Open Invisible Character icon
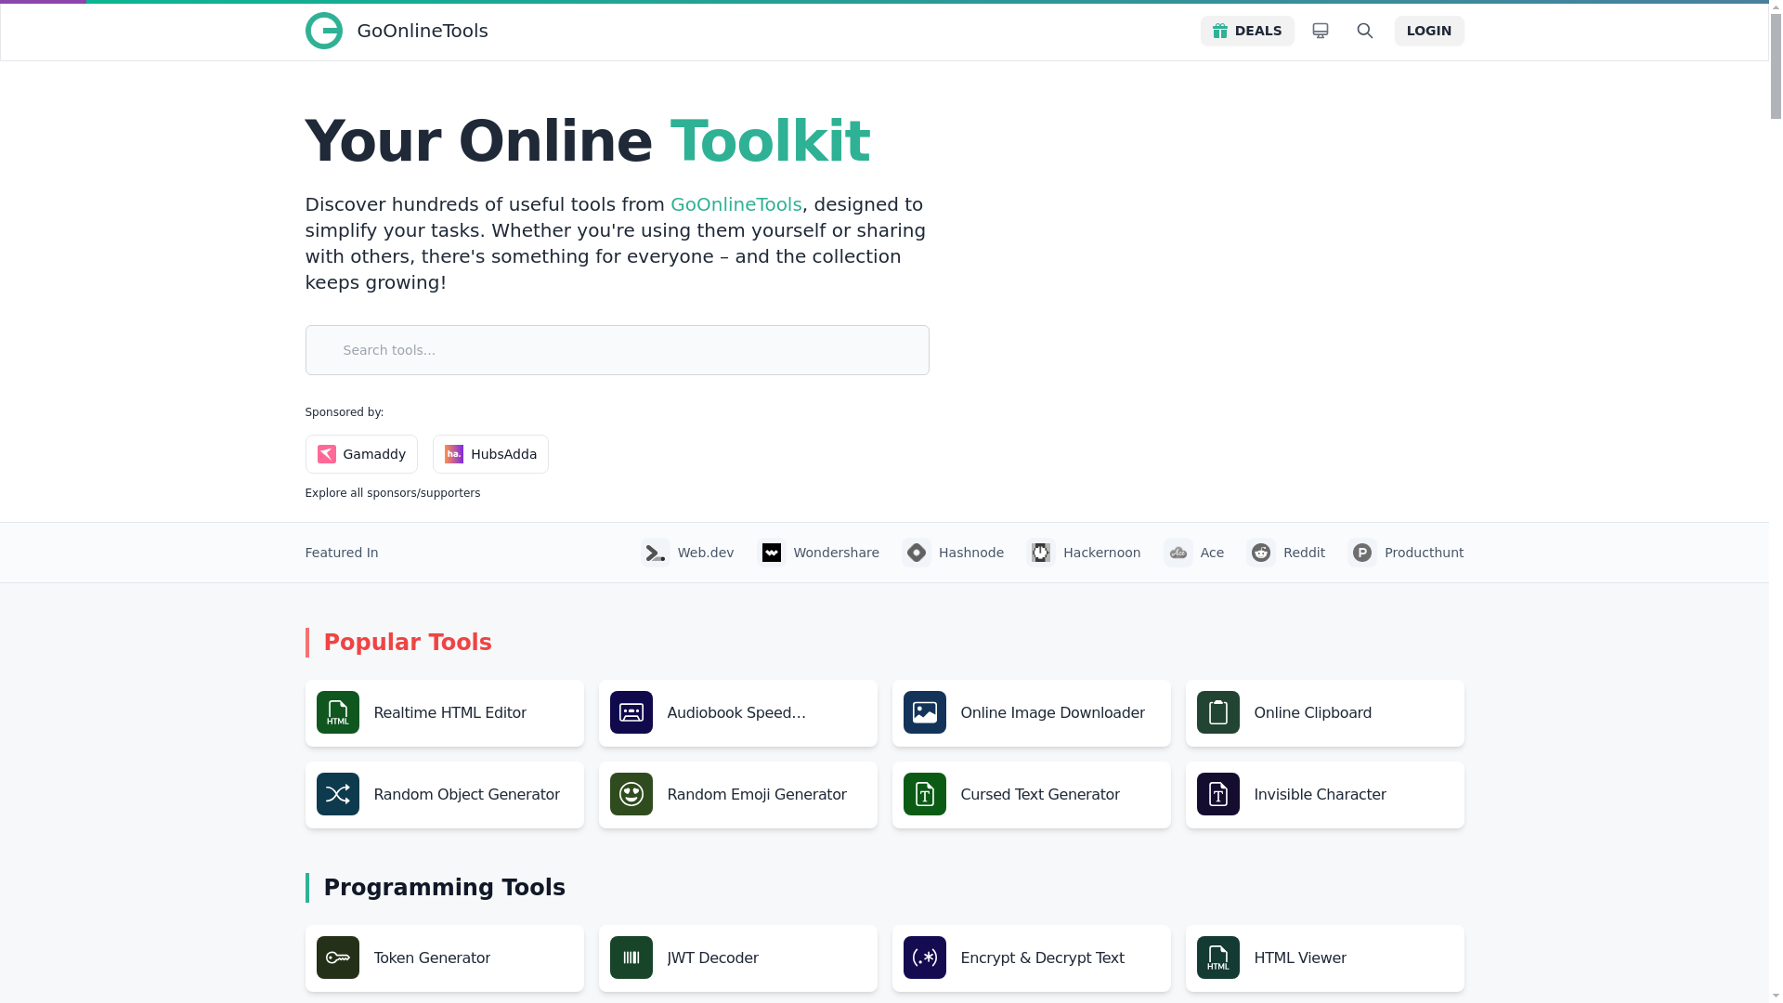This screenshot has height=1003, width=1783. click(1218, 794)
